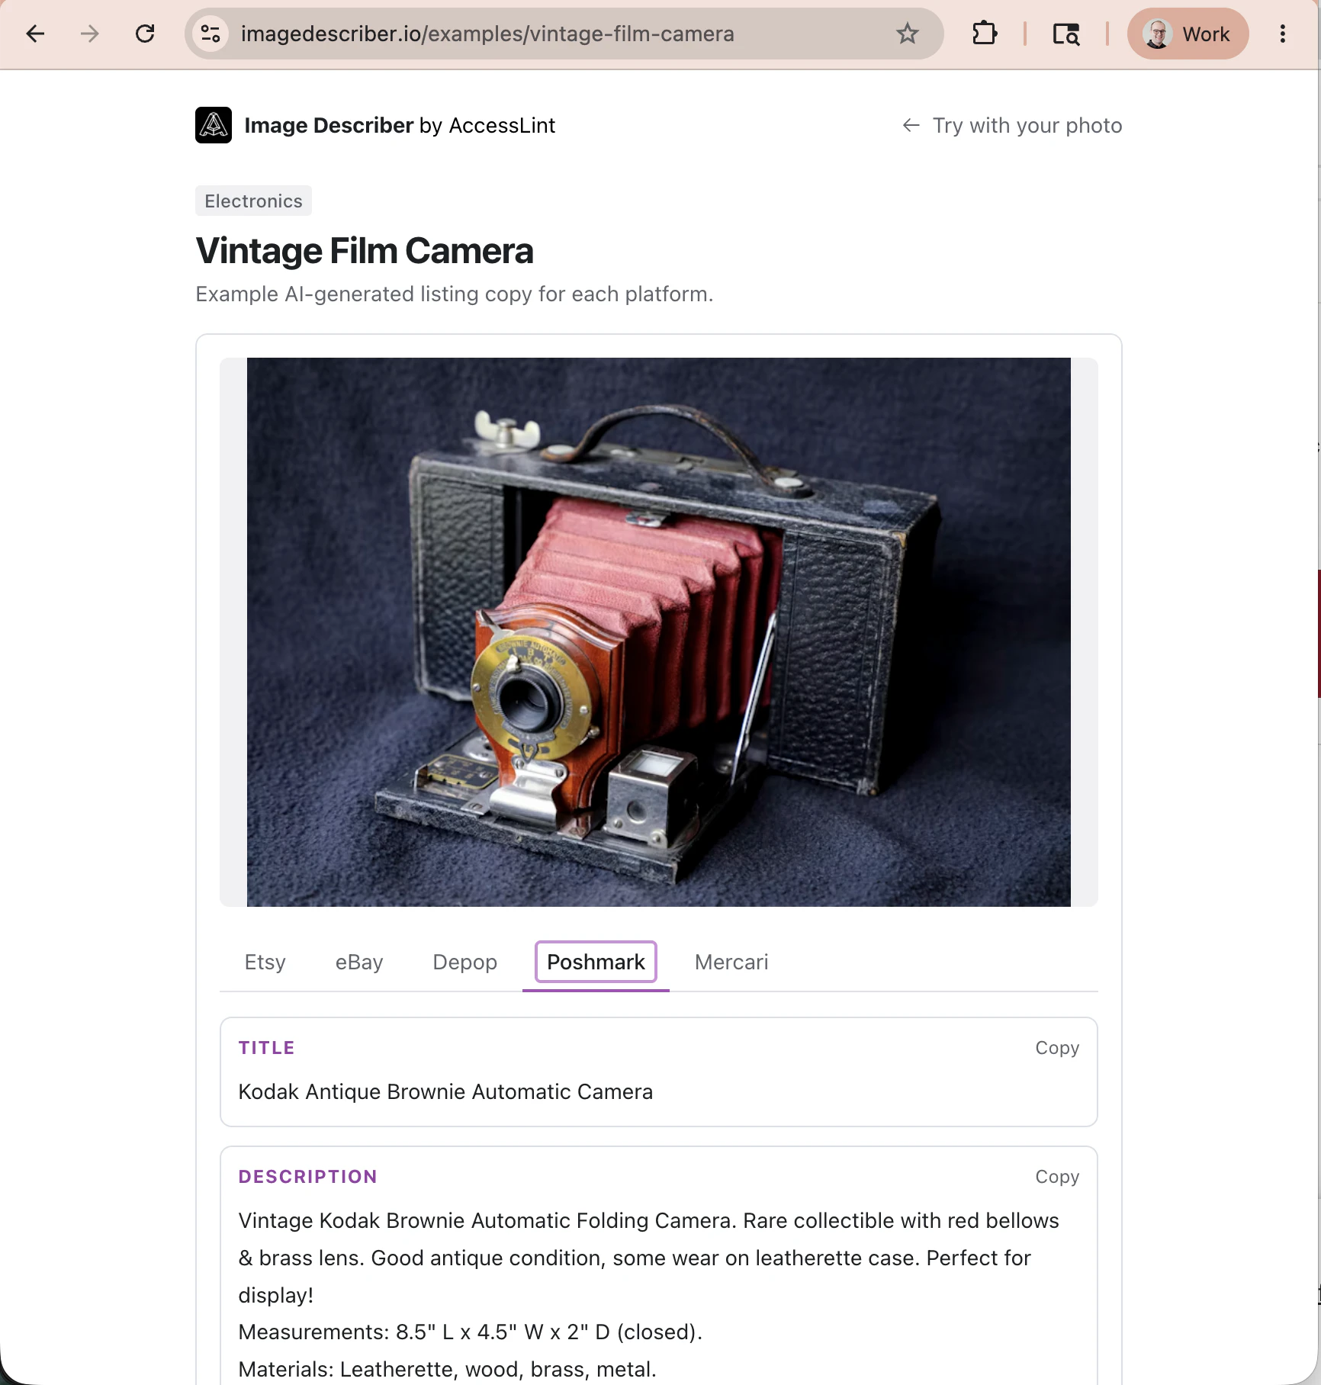This screenshot has width=1321, height=1385.
Task: Click the title text Kodak Antique Brownie Automatic Camera
Action: 445,1091
